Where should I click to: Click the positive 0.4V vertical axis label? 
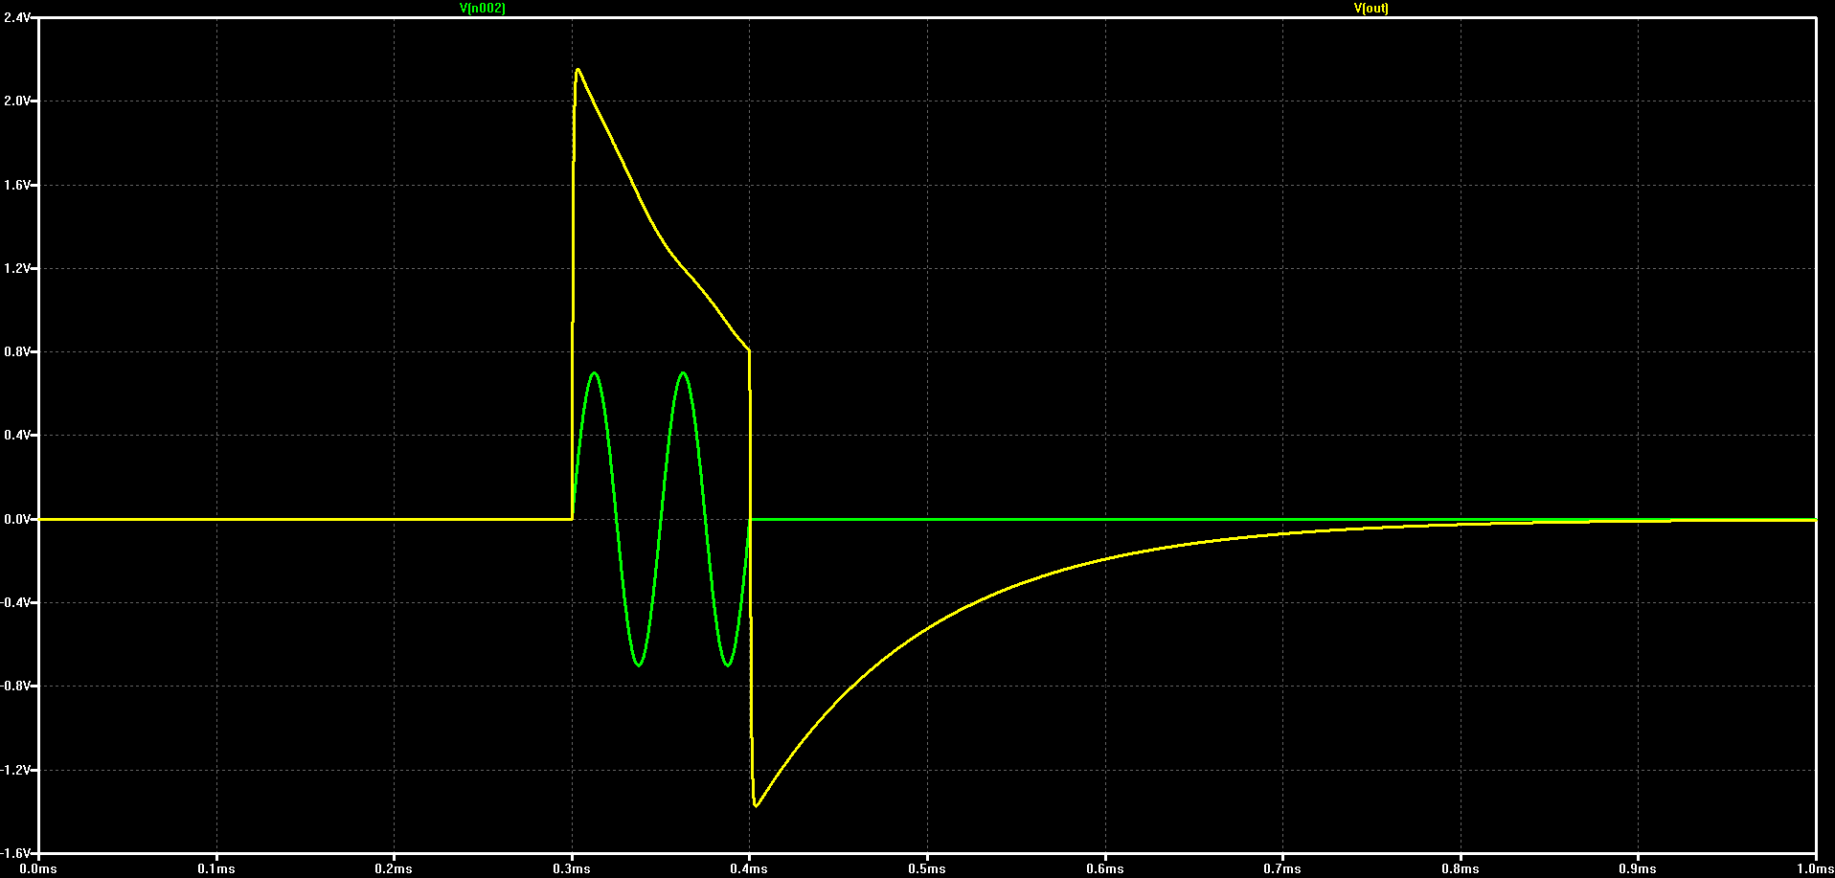[17, 435]
